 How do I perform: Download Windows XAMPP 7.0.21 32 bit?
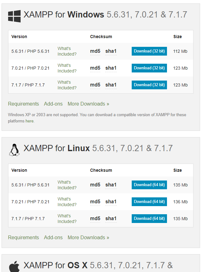149,68
